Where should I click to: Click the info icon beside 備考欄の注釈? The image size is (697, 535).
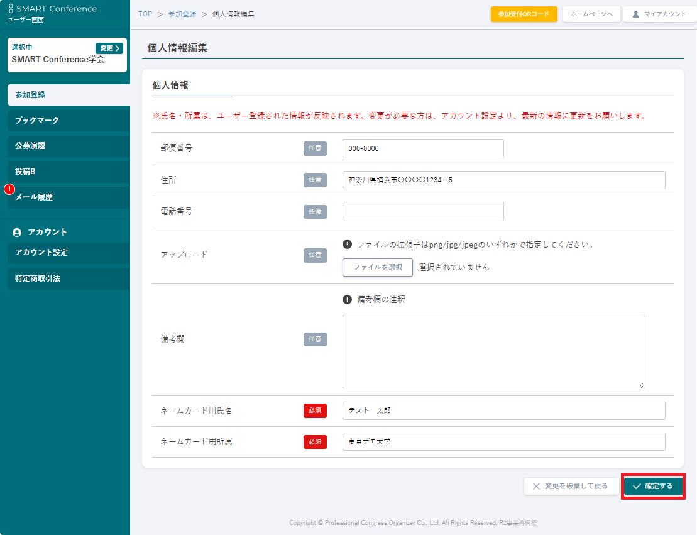pyautogui.click(x=347, y=299)
